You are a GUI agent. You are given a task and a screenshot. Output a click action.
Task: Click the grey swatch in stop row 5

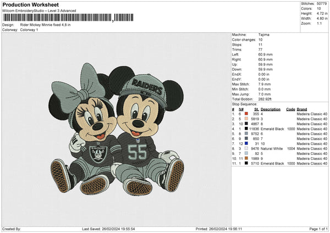pyautogui.click(x=246, y=134)
